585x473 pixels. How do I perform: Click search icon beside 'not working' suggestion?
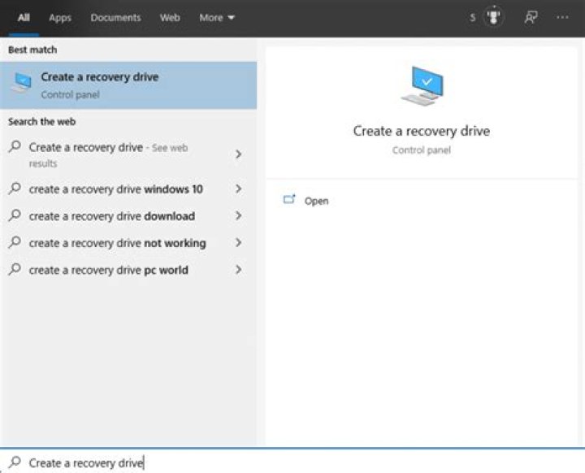pos(15,242)
